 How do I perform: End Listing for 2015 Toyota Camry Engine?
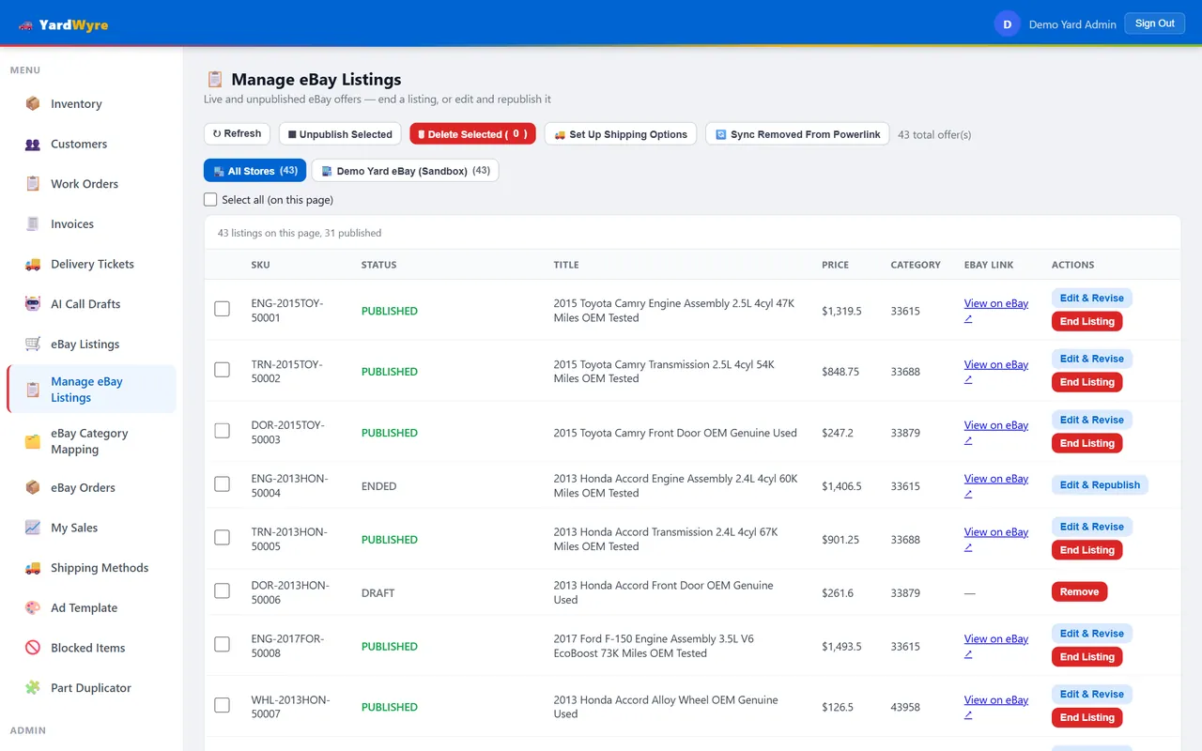1086,322
